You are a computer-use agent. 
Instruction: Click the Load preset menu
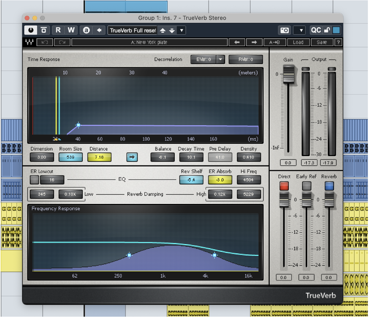pos(298,42)
